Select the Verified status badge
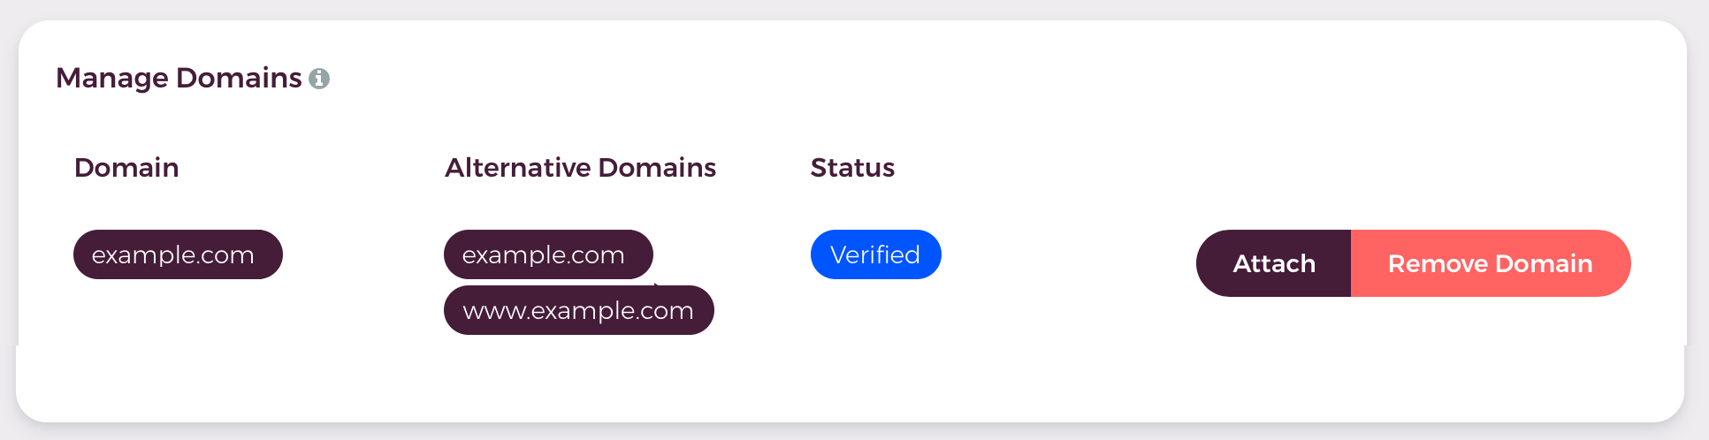The width and height of the screenshot is (1709, 440). click(x=876, y=254)
